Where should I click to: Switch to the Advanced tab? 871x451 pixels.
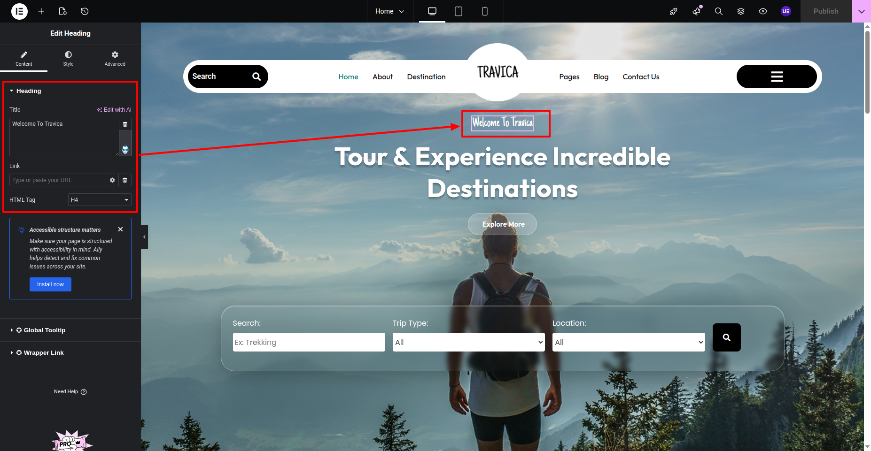[115, 59]
